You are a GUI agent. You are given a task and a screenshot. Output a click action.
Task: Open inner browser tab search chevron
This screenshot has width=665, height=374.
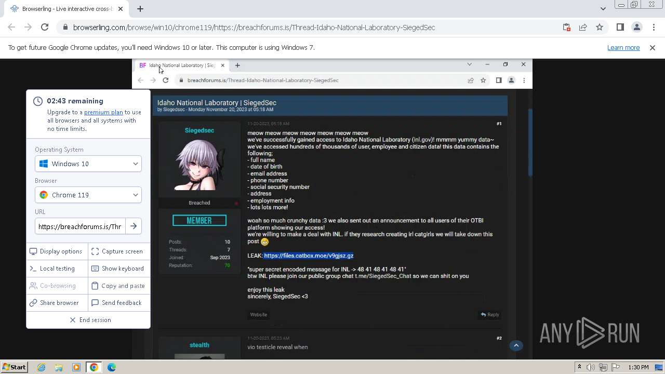tap(469, 64)
